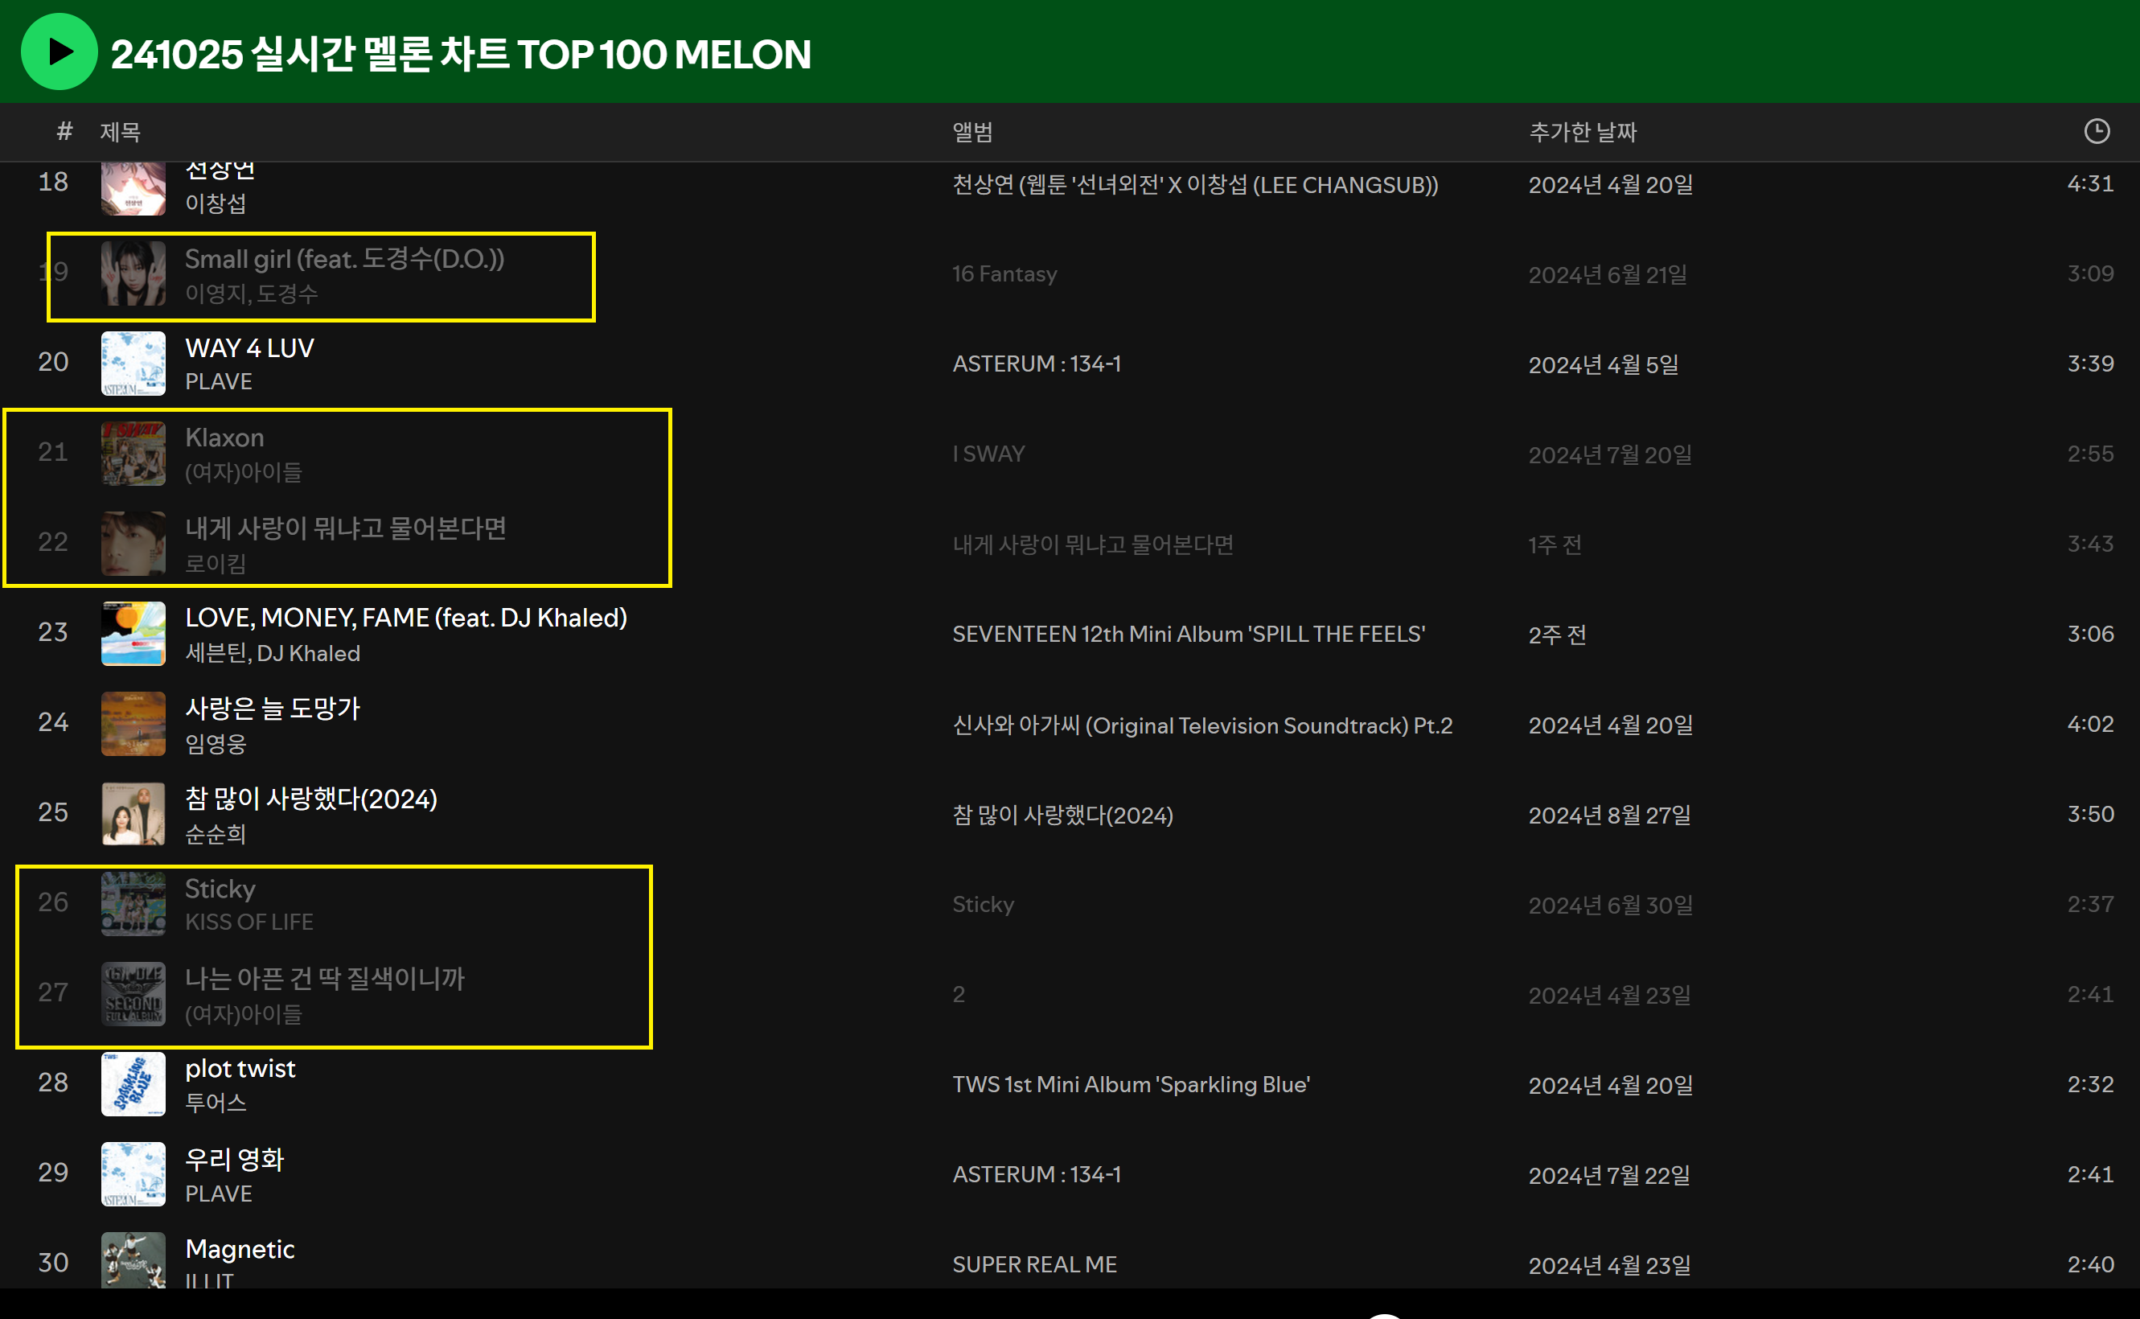2140x1319 pixels.
Task: Click duration 3:39 of WAY 4 LUV
Action: [2090, 363]
